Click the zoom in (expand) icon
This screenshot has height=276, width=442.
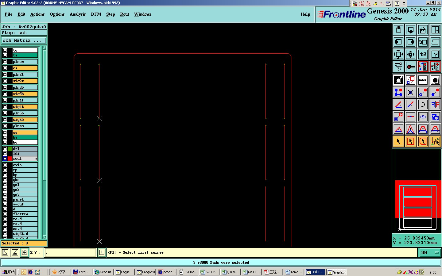pyautogui.click(x=398, y=54)
